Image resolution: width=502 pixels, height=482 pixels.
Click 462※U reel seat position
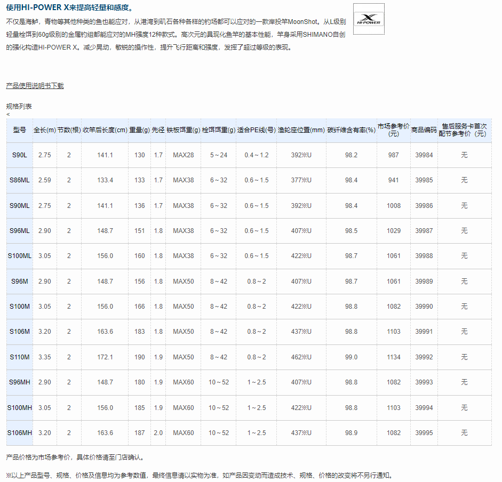coord(301,357)
